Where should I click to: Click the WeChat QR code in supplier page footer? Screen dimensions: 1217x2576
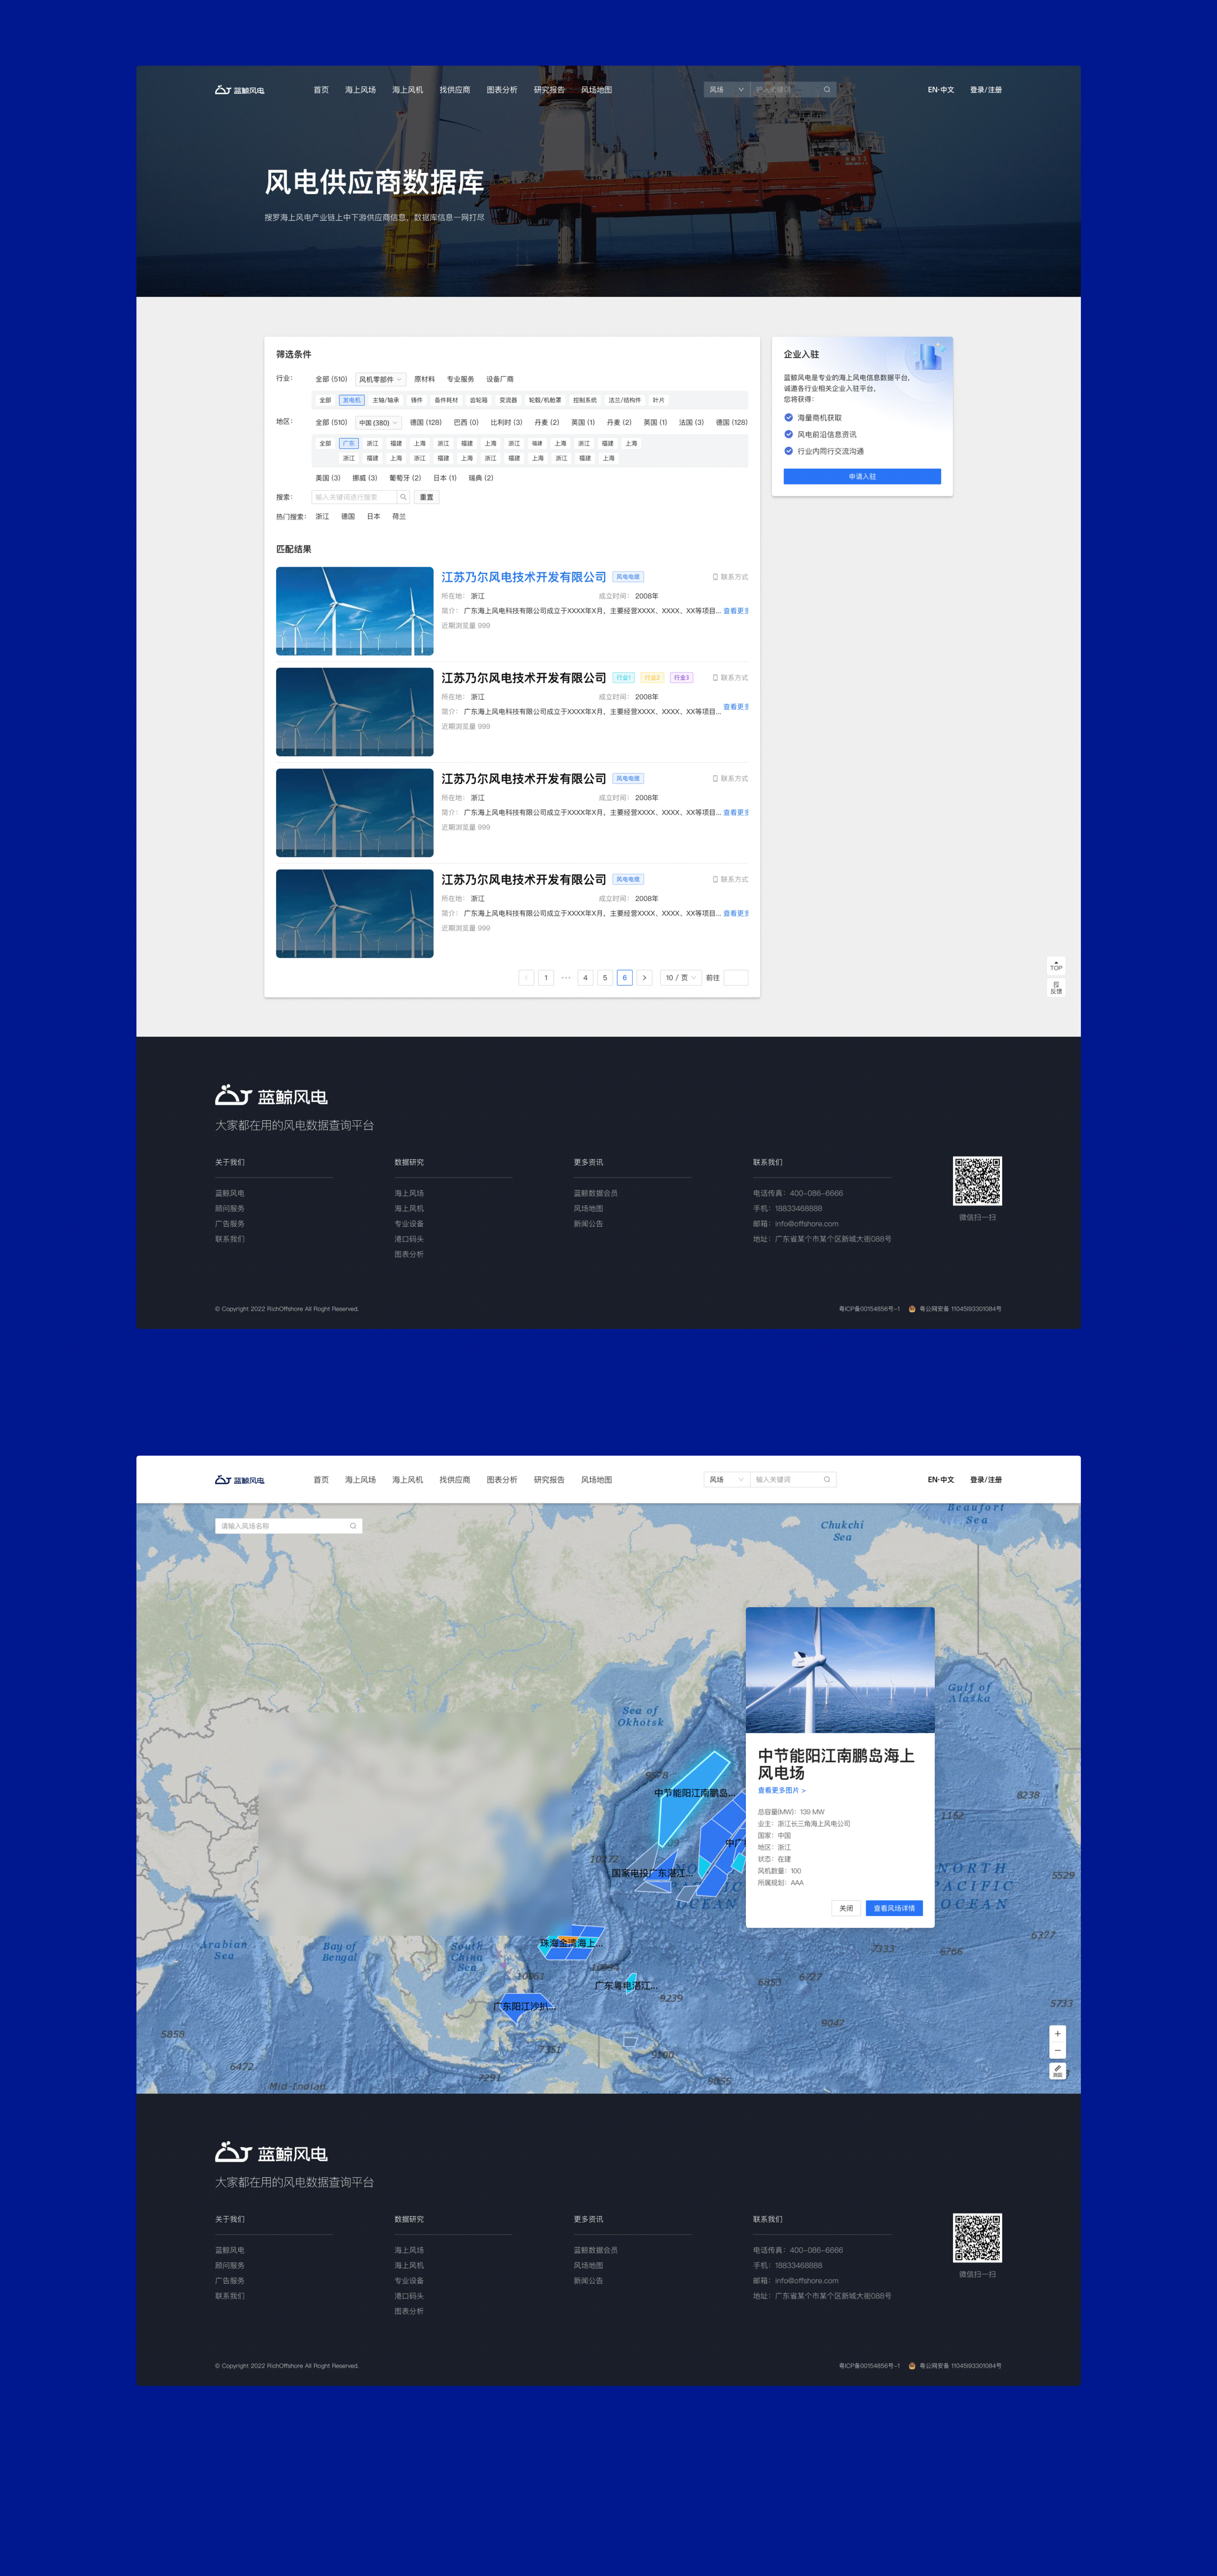pyautogui.click(x=977, y=1181)
